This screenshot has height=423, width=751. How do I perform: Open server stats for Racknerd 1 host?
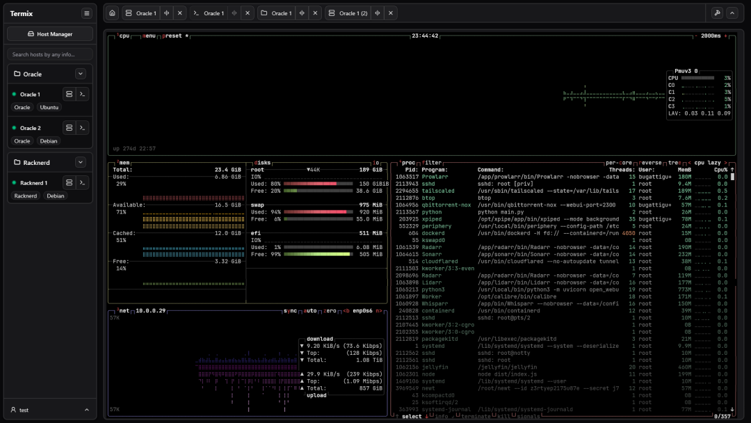click(68, 182)
